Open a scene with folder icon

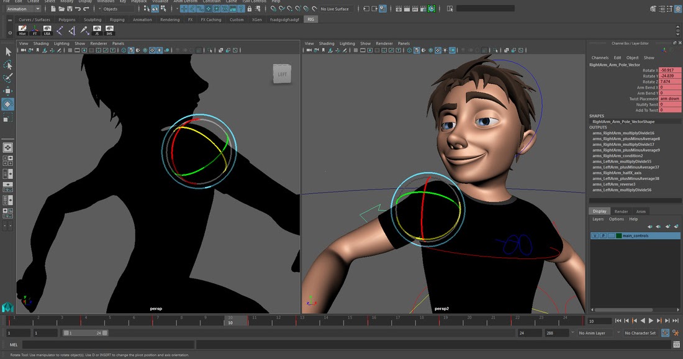pyautogui.click(x=61, y=9)
